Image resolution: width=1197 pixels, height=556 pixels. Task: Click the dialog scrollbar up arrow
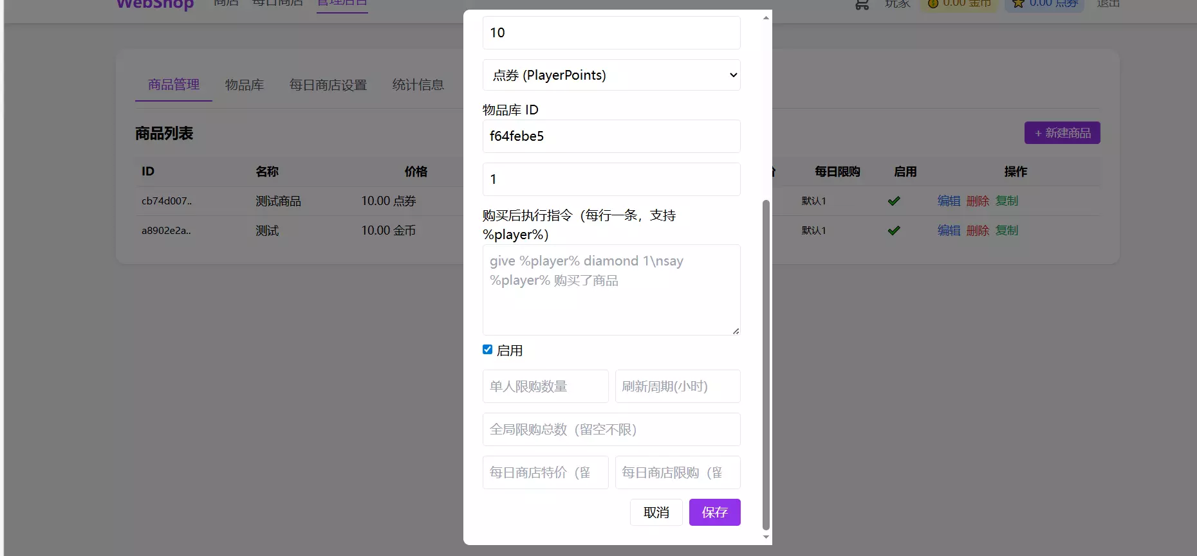pos(766,17)
